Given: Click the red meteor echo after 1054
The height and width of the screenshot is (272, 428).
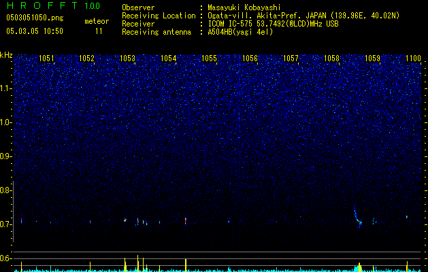Looking at the screenshot, I should point(186,221).
